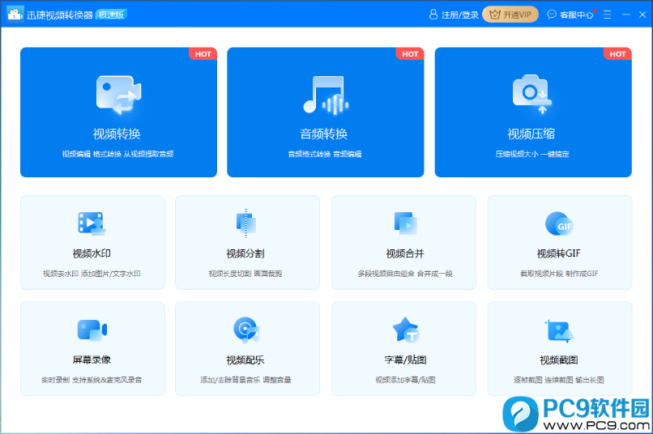Click description 视频添加字幕/贴图

click(405, 380)
